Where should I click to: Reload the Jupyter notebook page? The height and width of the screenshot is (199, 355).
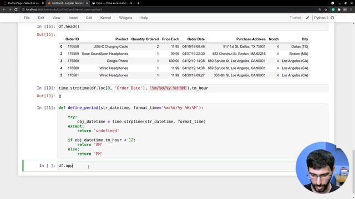(16, 10)
